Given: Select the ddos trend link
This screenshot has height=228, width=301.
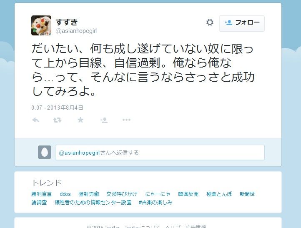Looking at the screenshot, I should point(65,194).
